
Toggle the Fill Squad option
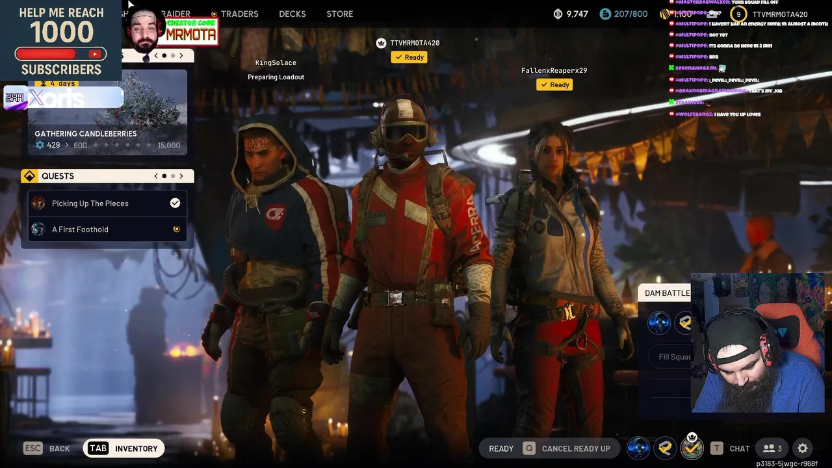[670, 357]
